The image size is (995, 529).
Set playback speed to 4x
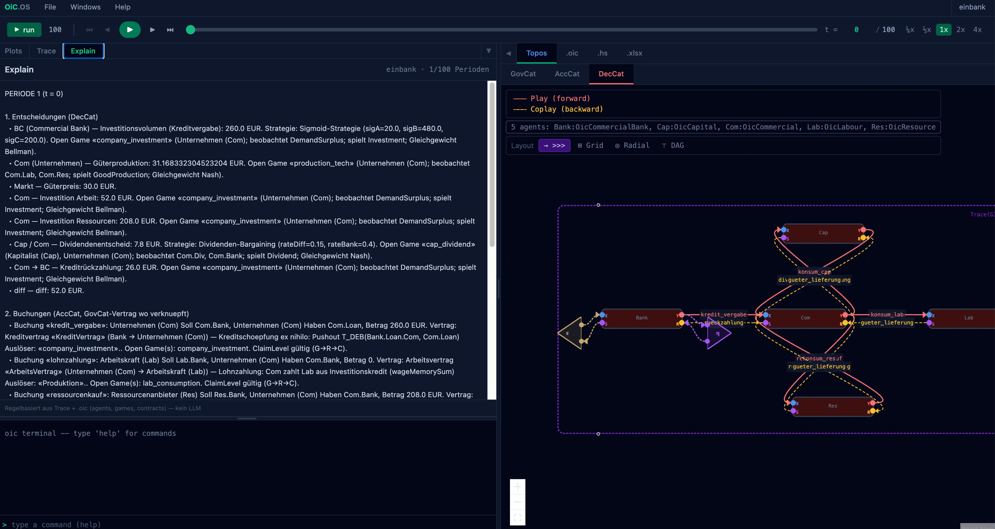977,30
